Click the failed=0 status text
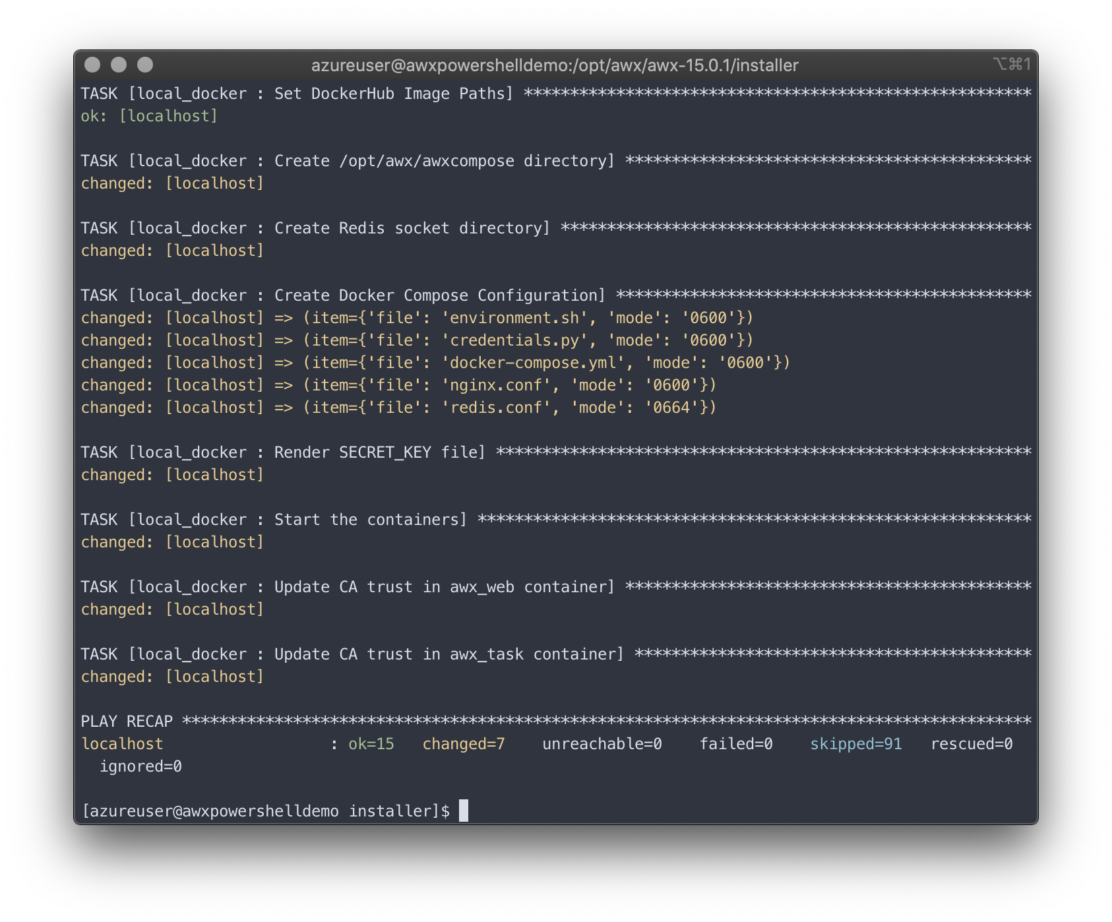This screenshot has width=1112, height=922. 735,743
